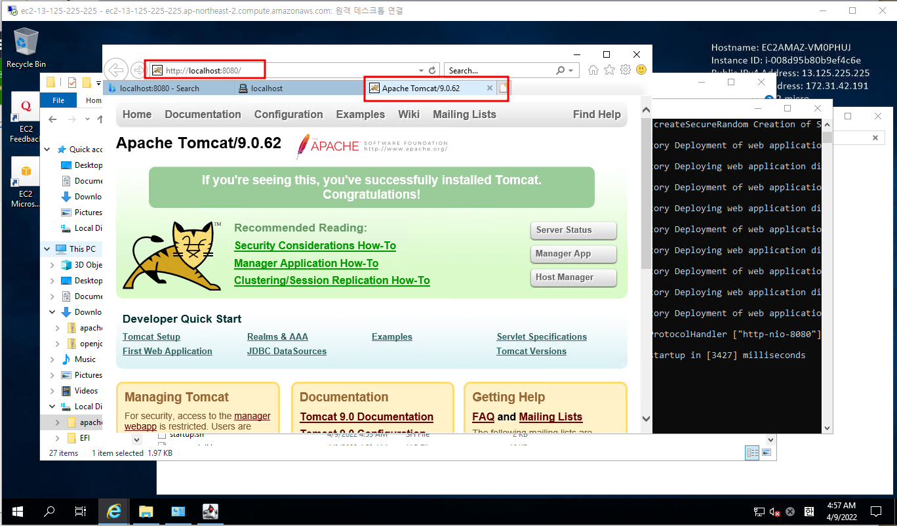Open Recycle Bin desktop icon
The width and height of the screenshot is (897, 526).
pos(26,47)
